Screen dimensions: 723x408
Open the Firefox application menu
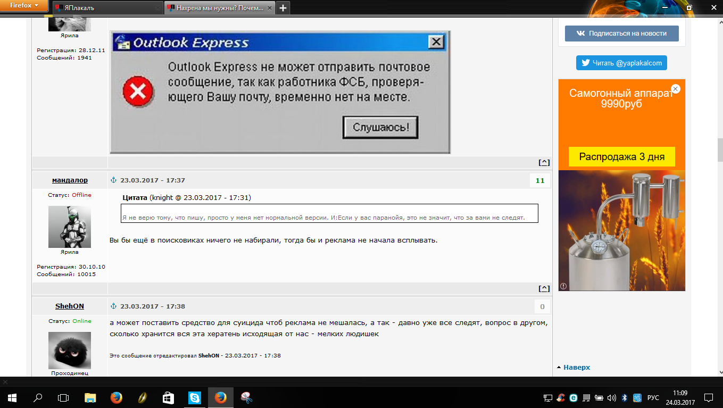tap(24, 6)
